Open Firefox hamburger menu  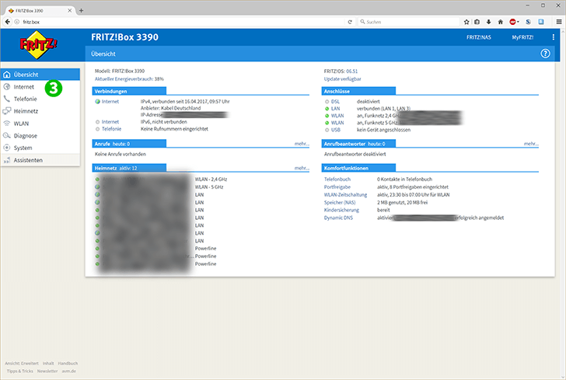[559, 22]
